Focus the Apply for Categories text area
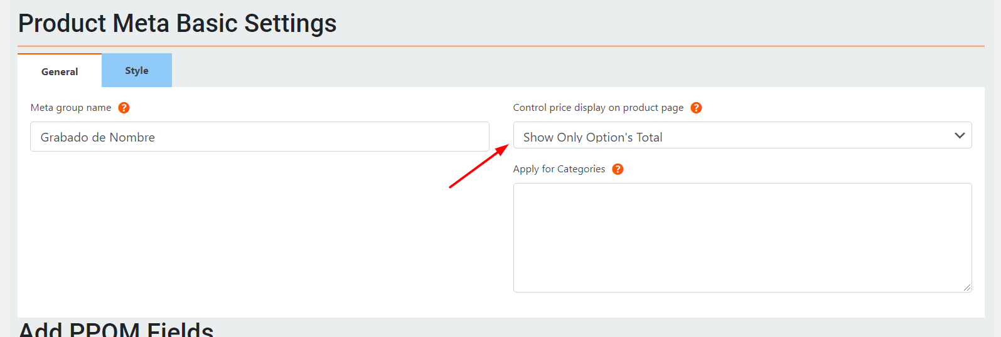Viewport: 1001px width, 337px height. pos(742,237)
